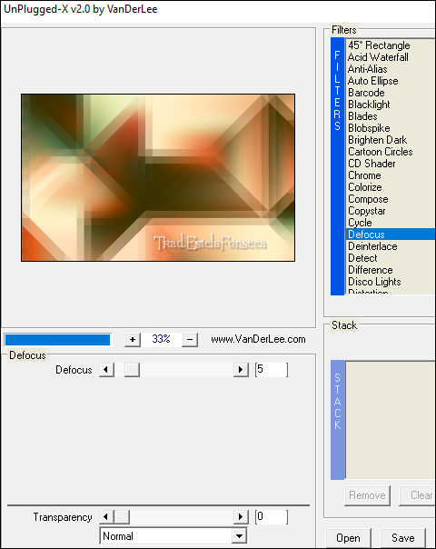Image resolution: width=436 pixels, height=549 pixels.
Task: Click the Clear stack button
Action: [x=418, y=495]
